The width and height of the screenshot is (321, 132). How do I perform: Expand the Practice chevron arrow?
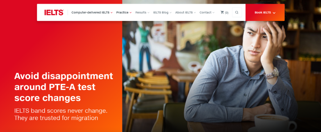(130, 13)
